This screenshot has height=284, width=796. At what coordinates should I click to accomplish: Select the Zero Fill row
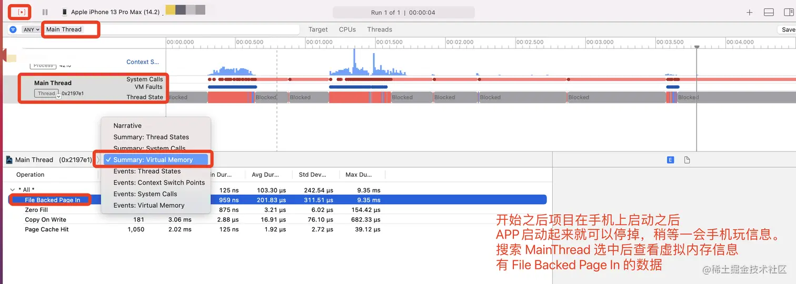point(278,210)
